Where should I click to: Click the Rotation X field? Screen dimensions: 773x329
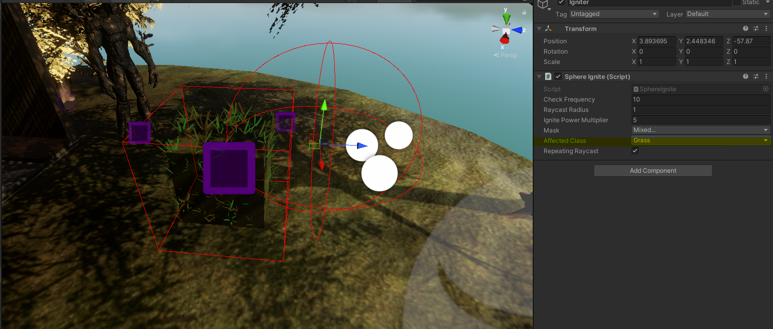[x=657, y=52]
